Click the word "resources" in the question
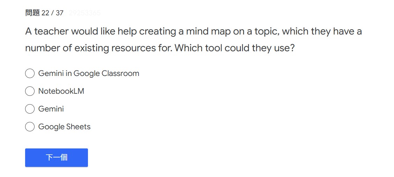394x177 pixels. click(131, 48)
